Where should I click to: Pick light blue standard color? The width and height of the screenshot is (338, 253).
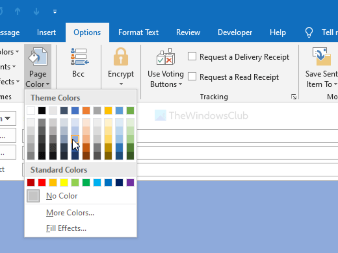(x=97, y=183)
